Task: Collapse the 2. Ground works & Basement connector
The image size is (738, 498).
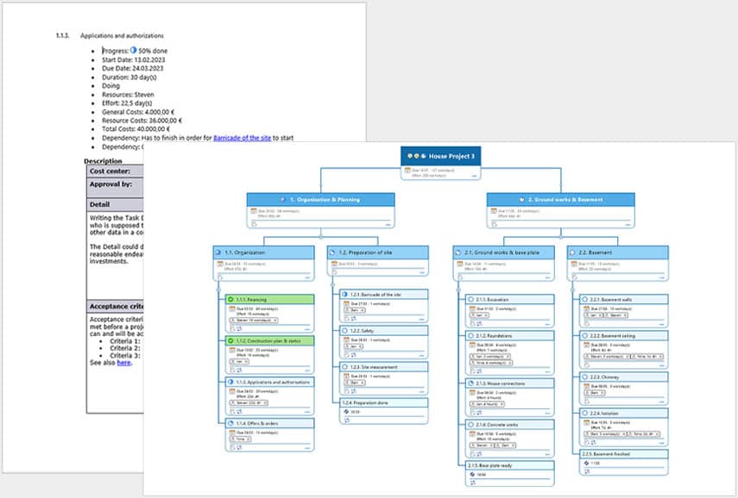Action: click(560, 231)
